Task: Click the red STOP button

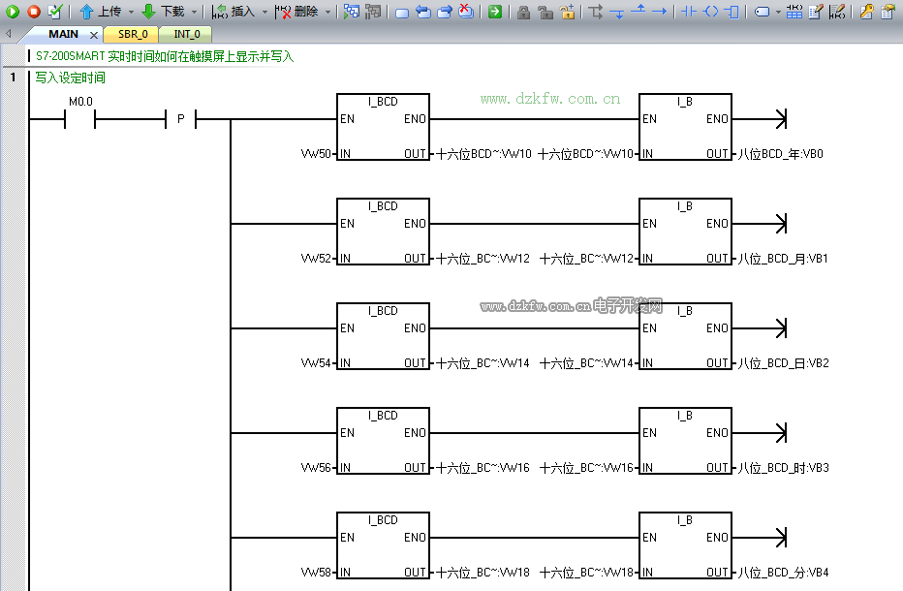Action: 33,12
